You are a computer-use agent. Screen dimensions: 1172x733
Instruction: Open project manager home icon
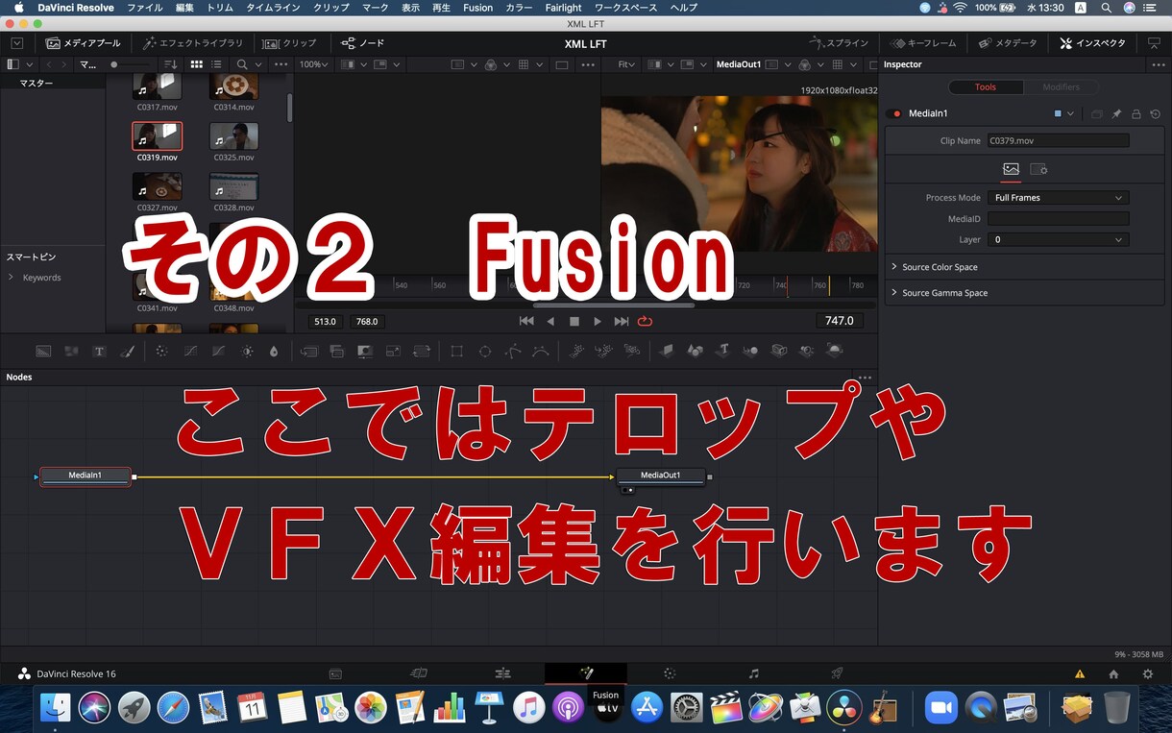tap(1113, 674)
